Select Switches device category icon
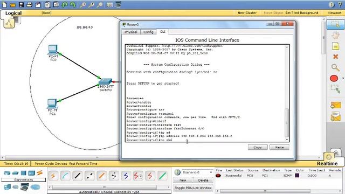The image size is (345, 194). 15,173
